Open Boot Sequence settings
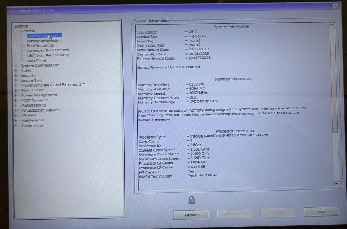The height and width of the screenshot is (229, 347). point(40,45)
